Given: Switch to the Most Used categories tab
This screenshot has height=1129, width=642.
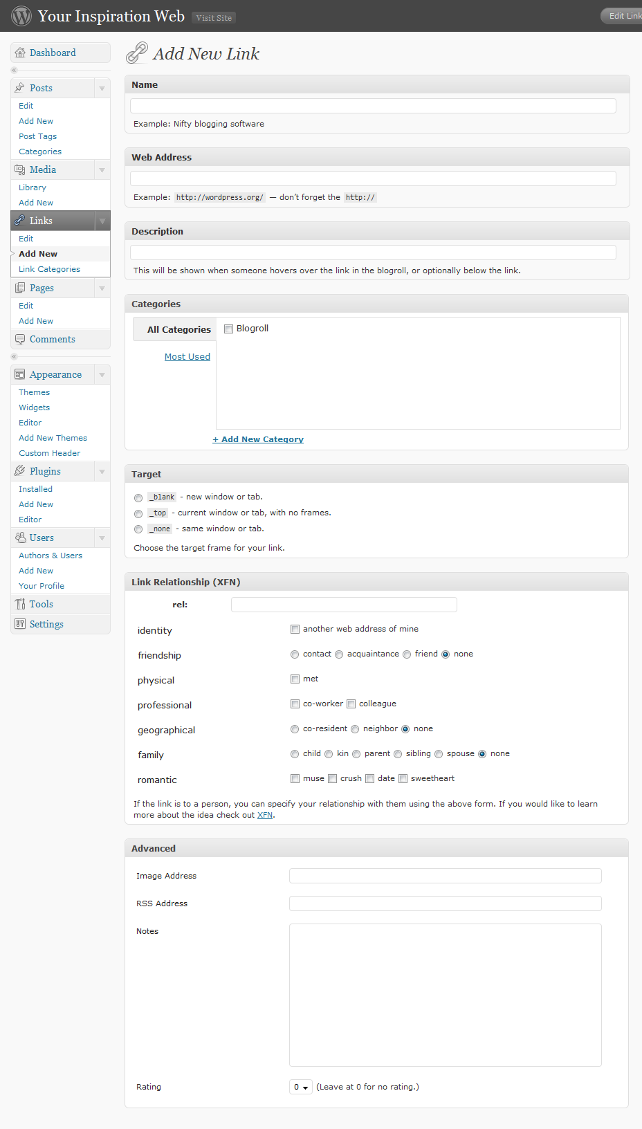Looking at the screenshot, I should pyautogui.click(x=187, y=356).
